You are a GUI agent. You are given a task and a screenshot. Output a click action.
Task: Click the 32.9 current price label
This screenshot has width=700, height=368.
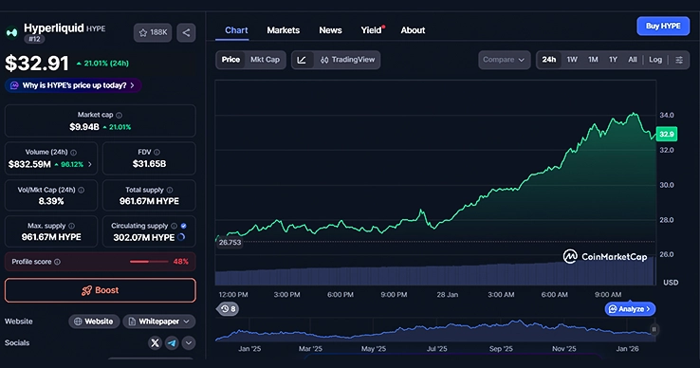point(667,134)
